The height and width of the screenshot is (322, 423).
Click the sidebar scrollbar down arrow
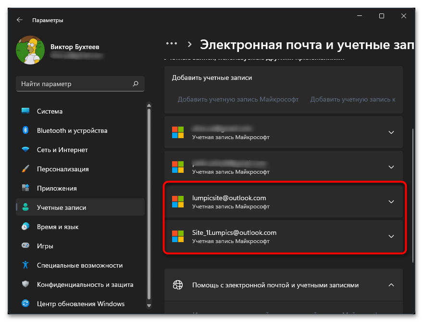(x=149, y=306)
